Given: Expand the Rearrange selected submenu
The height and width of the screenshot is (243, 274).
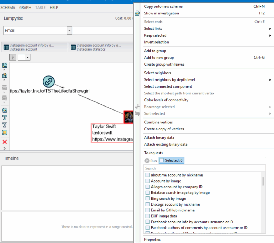Looking at the screenshot, I should tap(270, 107).
